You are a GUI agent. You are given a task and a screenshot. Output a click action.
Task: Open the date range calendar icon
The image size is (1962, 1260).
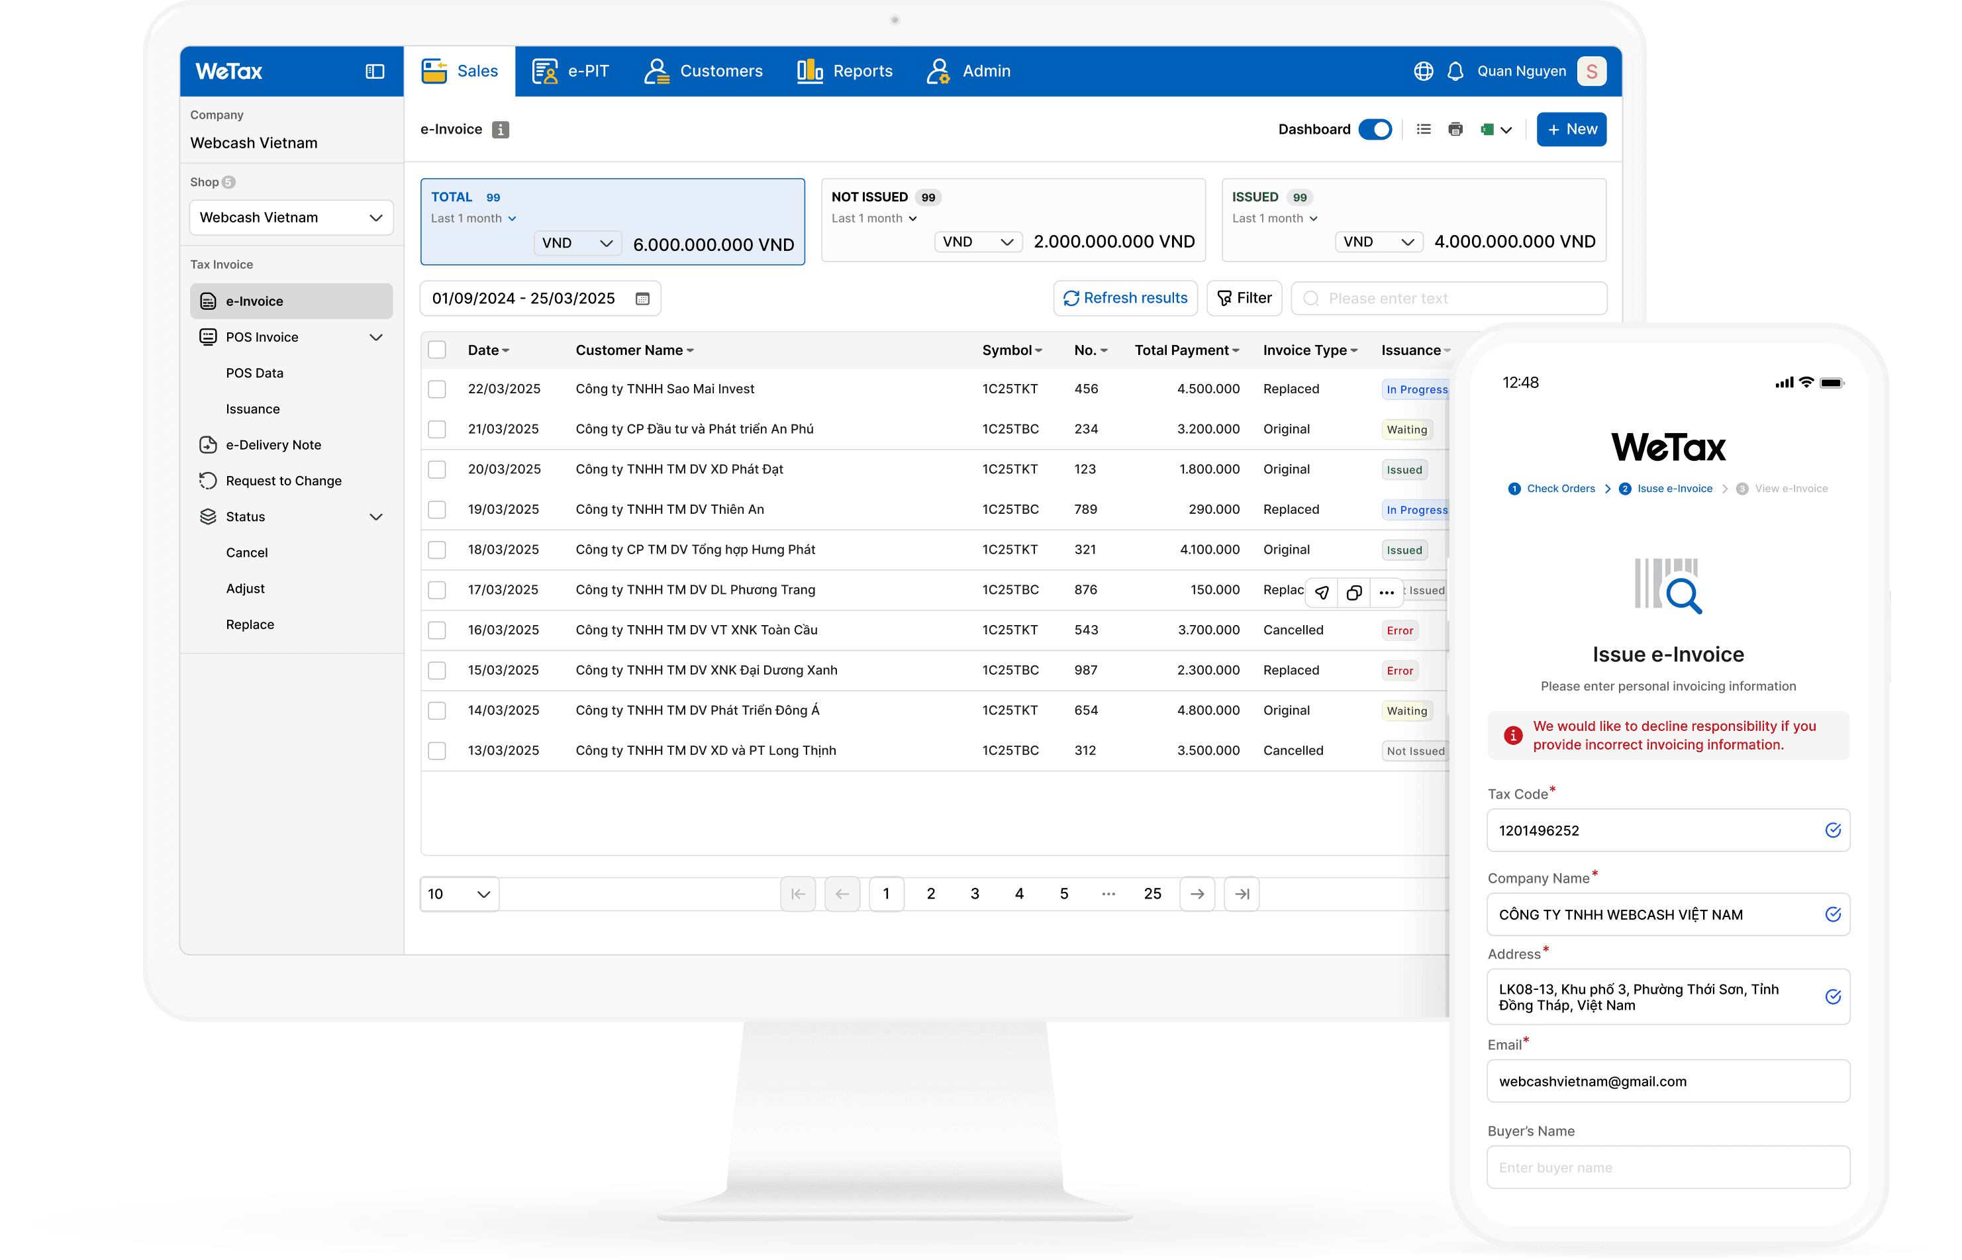pyautogui.click(x=642, y=299)
